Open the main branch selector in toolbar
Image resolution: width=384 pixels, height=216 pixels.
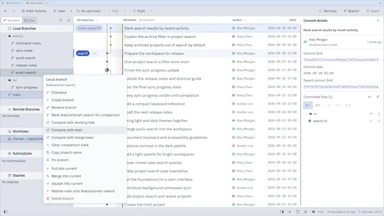60,11
